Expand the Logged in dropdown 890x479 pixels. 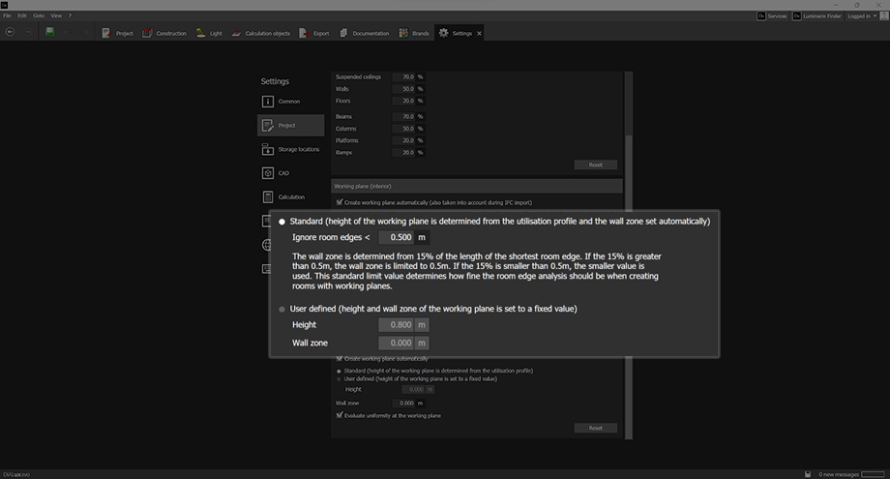863,16
